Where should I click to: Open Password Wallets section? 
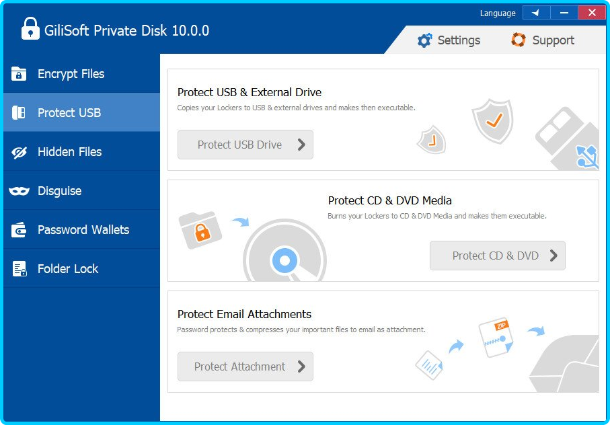click(81, 230)
